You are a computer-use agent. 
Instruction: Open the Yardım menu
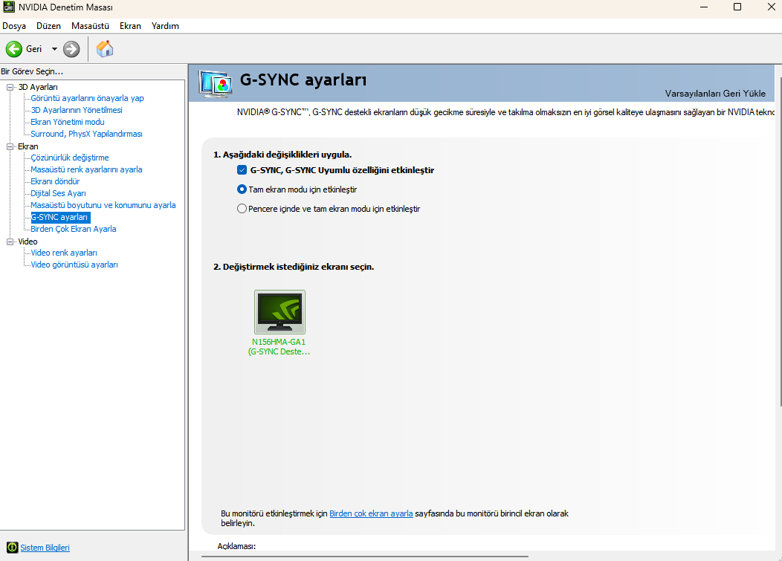coord(165,26)
